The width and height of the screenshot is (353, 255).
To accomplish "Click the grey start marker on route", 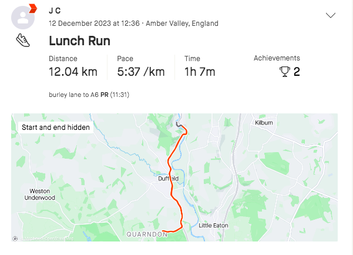I will coord(177,125).
